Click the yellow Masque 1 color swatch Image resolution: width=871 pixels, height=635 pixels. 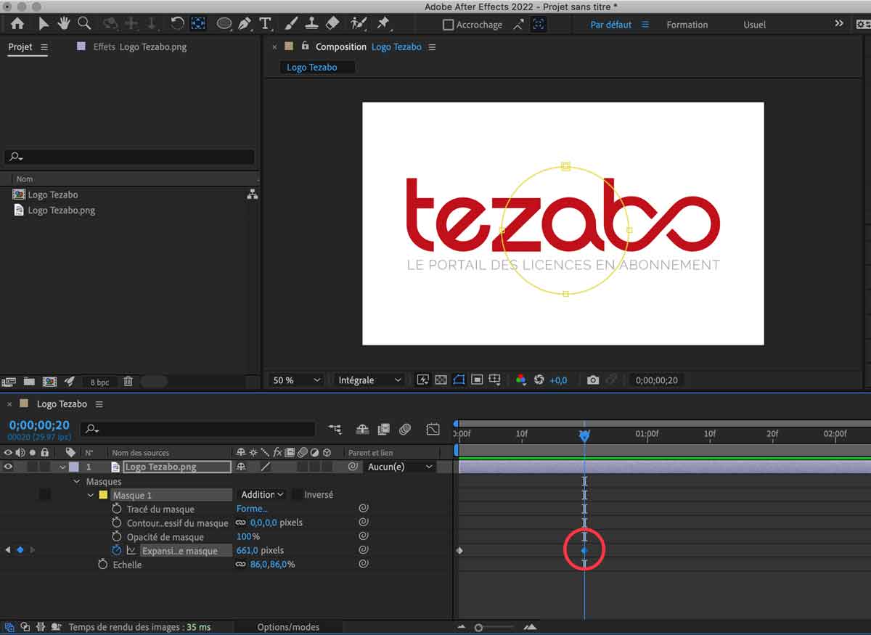coord(102,495)
